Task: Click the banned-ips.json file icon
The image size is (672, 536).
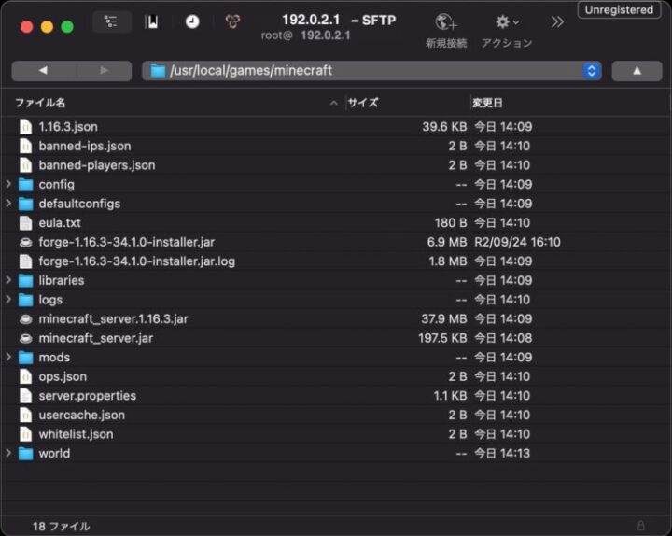Action: (x=26, y=146)
